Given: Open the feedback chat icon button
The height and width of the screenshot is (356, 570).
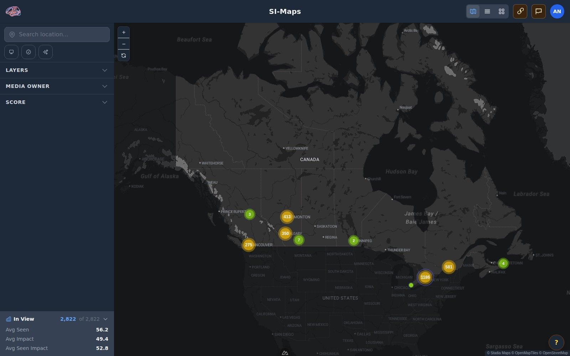Looking at the screenshot, I should 539,11.
